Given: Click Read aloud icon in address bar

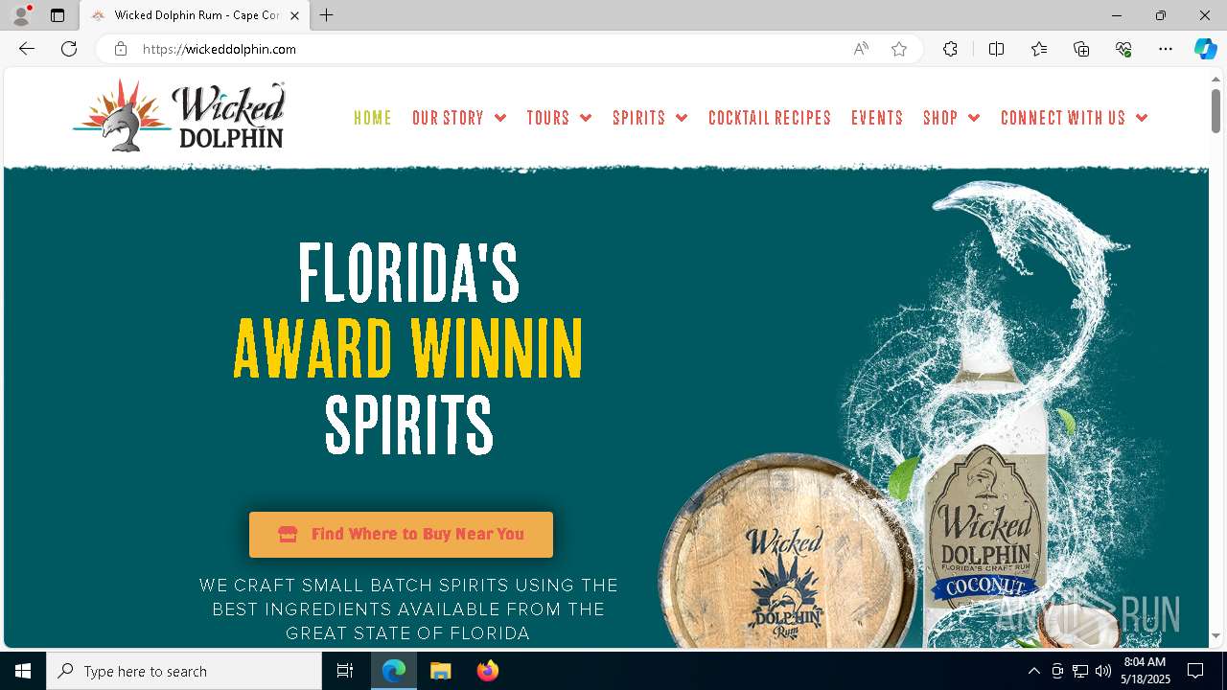Looking at the screenshot, I should (x=861, y=49).
